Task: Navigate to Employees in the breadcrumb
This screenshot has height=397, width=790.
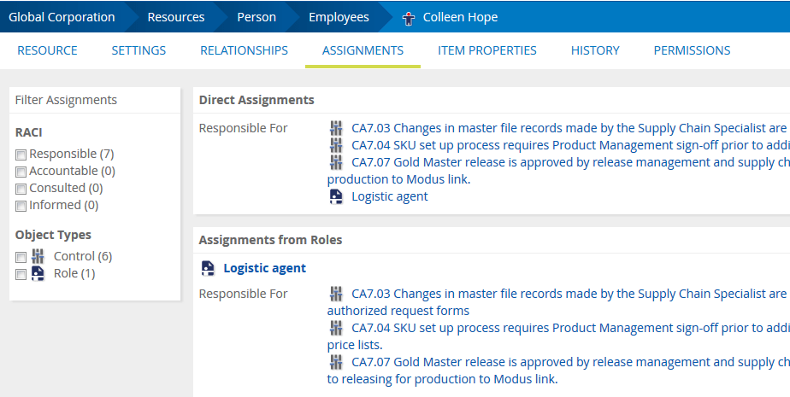Action: pos(339,17)
